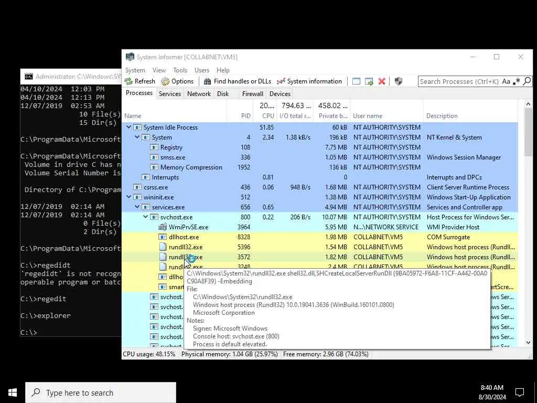This screenshot has height=403, width=537.
Task: Open the Windows Start button
Action: pyautogui.click(x=13, y=393)
